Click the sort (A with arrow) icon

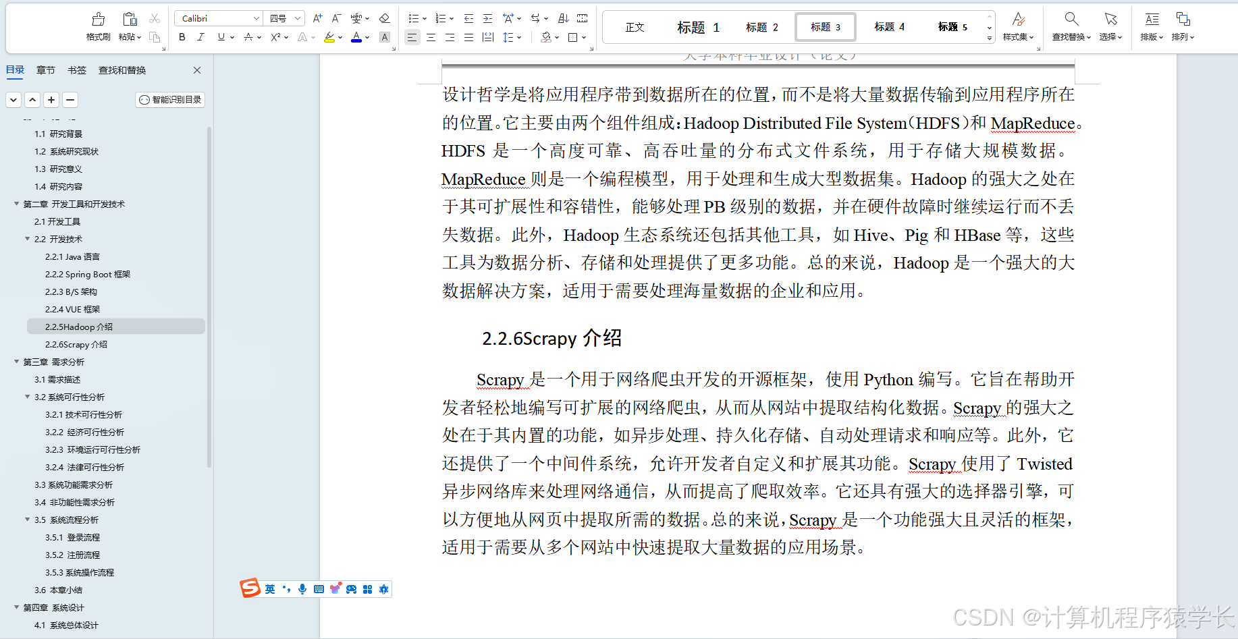(564, 18)
